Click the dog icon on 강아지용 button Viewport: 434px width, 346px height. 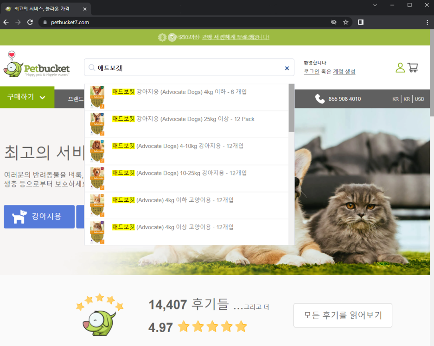pyautogui.click(x=19, y=217)
